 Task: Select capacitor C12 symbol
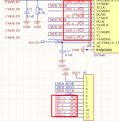[27, 13]
